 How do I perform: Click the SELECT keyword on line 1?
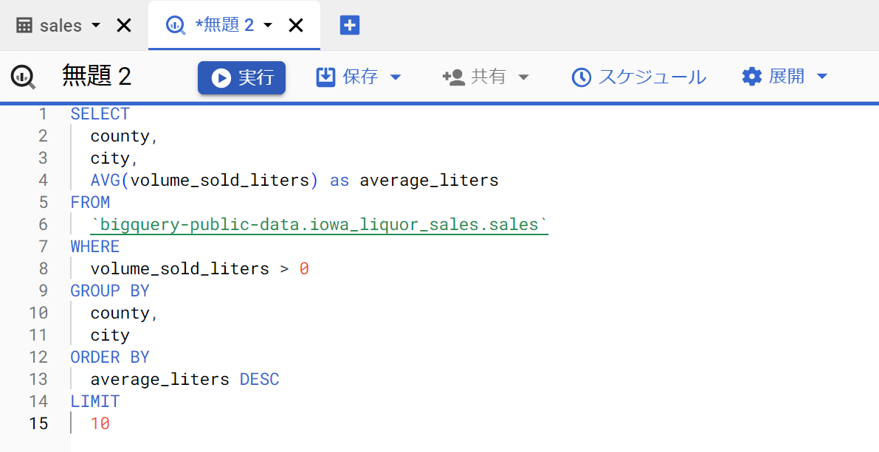click(x=100, y=114)
